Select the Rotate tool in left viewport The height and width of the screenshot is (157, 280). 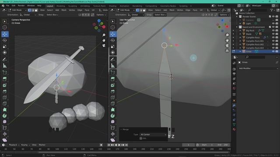[x=5, y=40]
